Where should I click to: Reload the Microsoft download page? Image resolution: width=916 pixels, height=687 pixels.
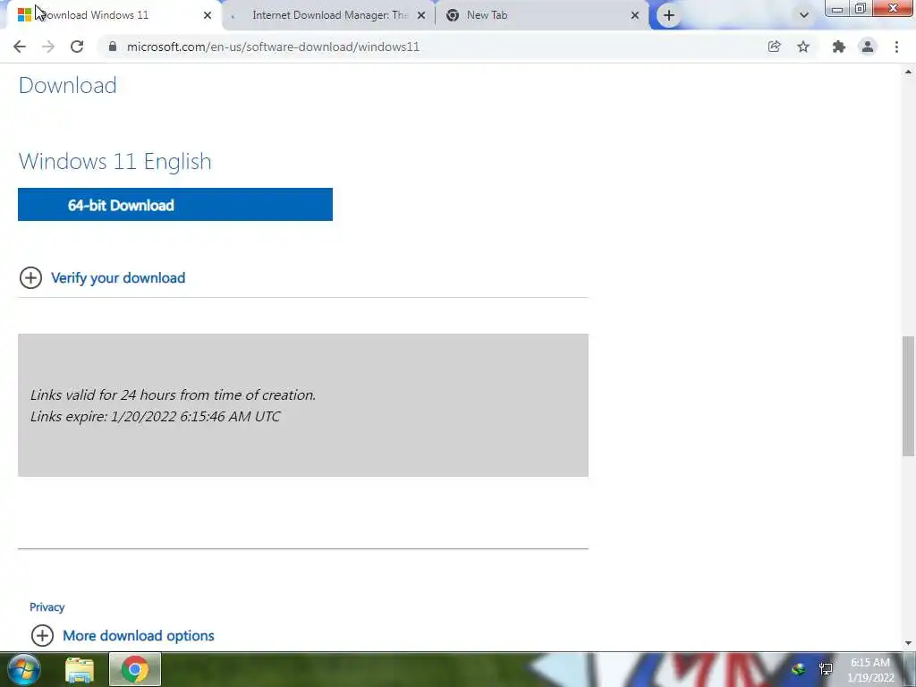[x=77, y=47]
